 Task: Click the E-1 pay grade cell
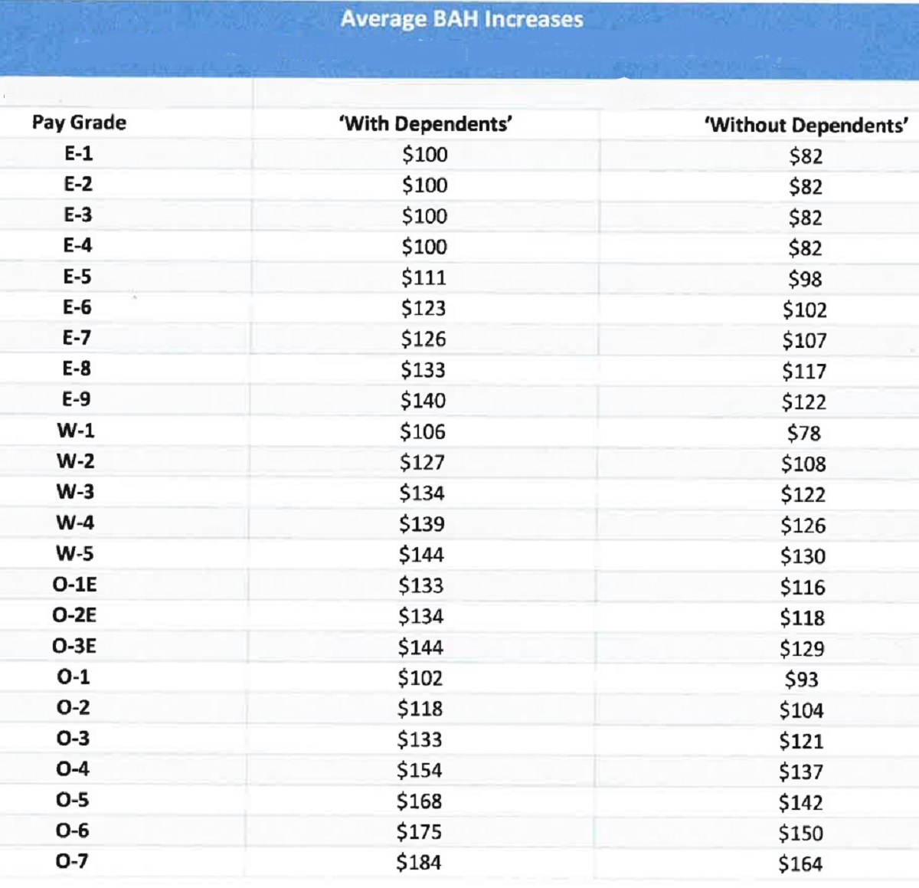pyautogui.click(x=78, y=154)
